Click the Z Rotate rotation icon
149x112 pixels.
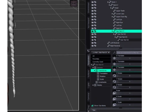coord(114,87)
